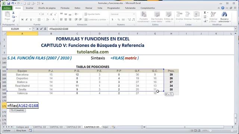This screenshot has height=134, width=239.
Task: Click the fill color bucket button
Action: point(47,19)
